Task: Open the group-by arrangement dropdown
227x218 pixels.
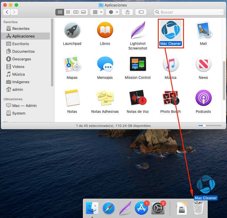Action: [x=97, y=12]
